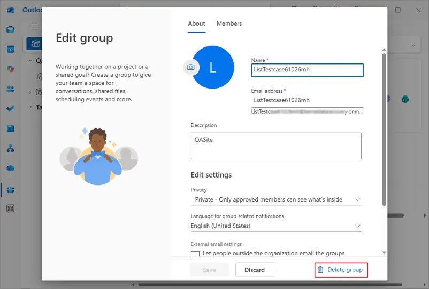Open Copilot app in sidebar
This screenshot has height=289, width=429.
pos(10,69)
